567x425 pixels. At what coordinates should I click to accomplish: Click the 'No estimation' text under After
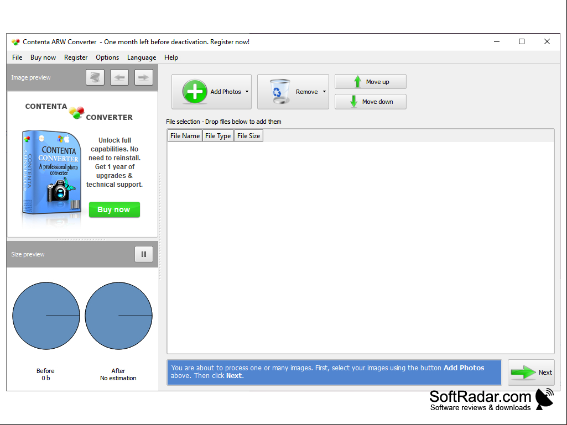point(118,378)
